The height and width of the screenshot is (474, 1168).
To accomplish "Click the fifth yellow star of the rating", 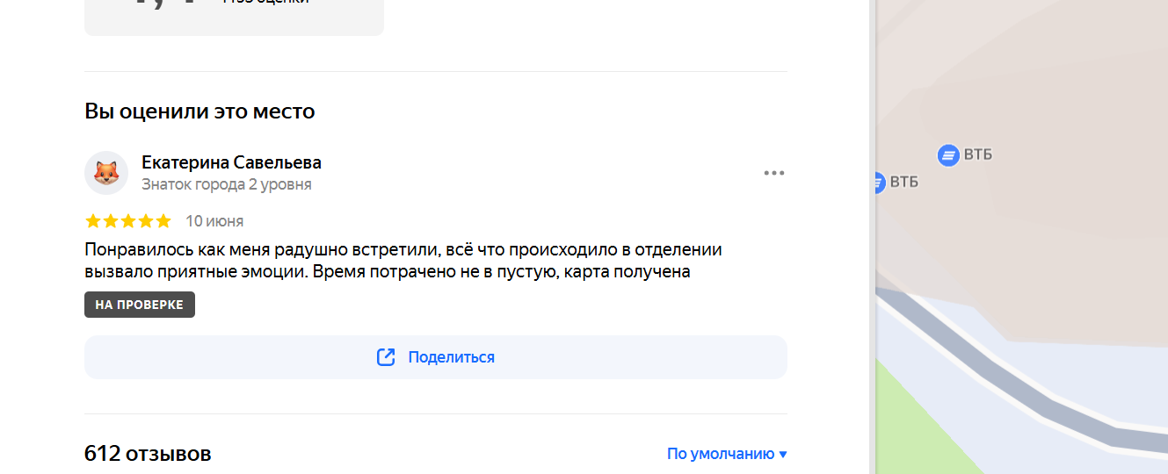I will pyautogui.click(x=163, y=220).
